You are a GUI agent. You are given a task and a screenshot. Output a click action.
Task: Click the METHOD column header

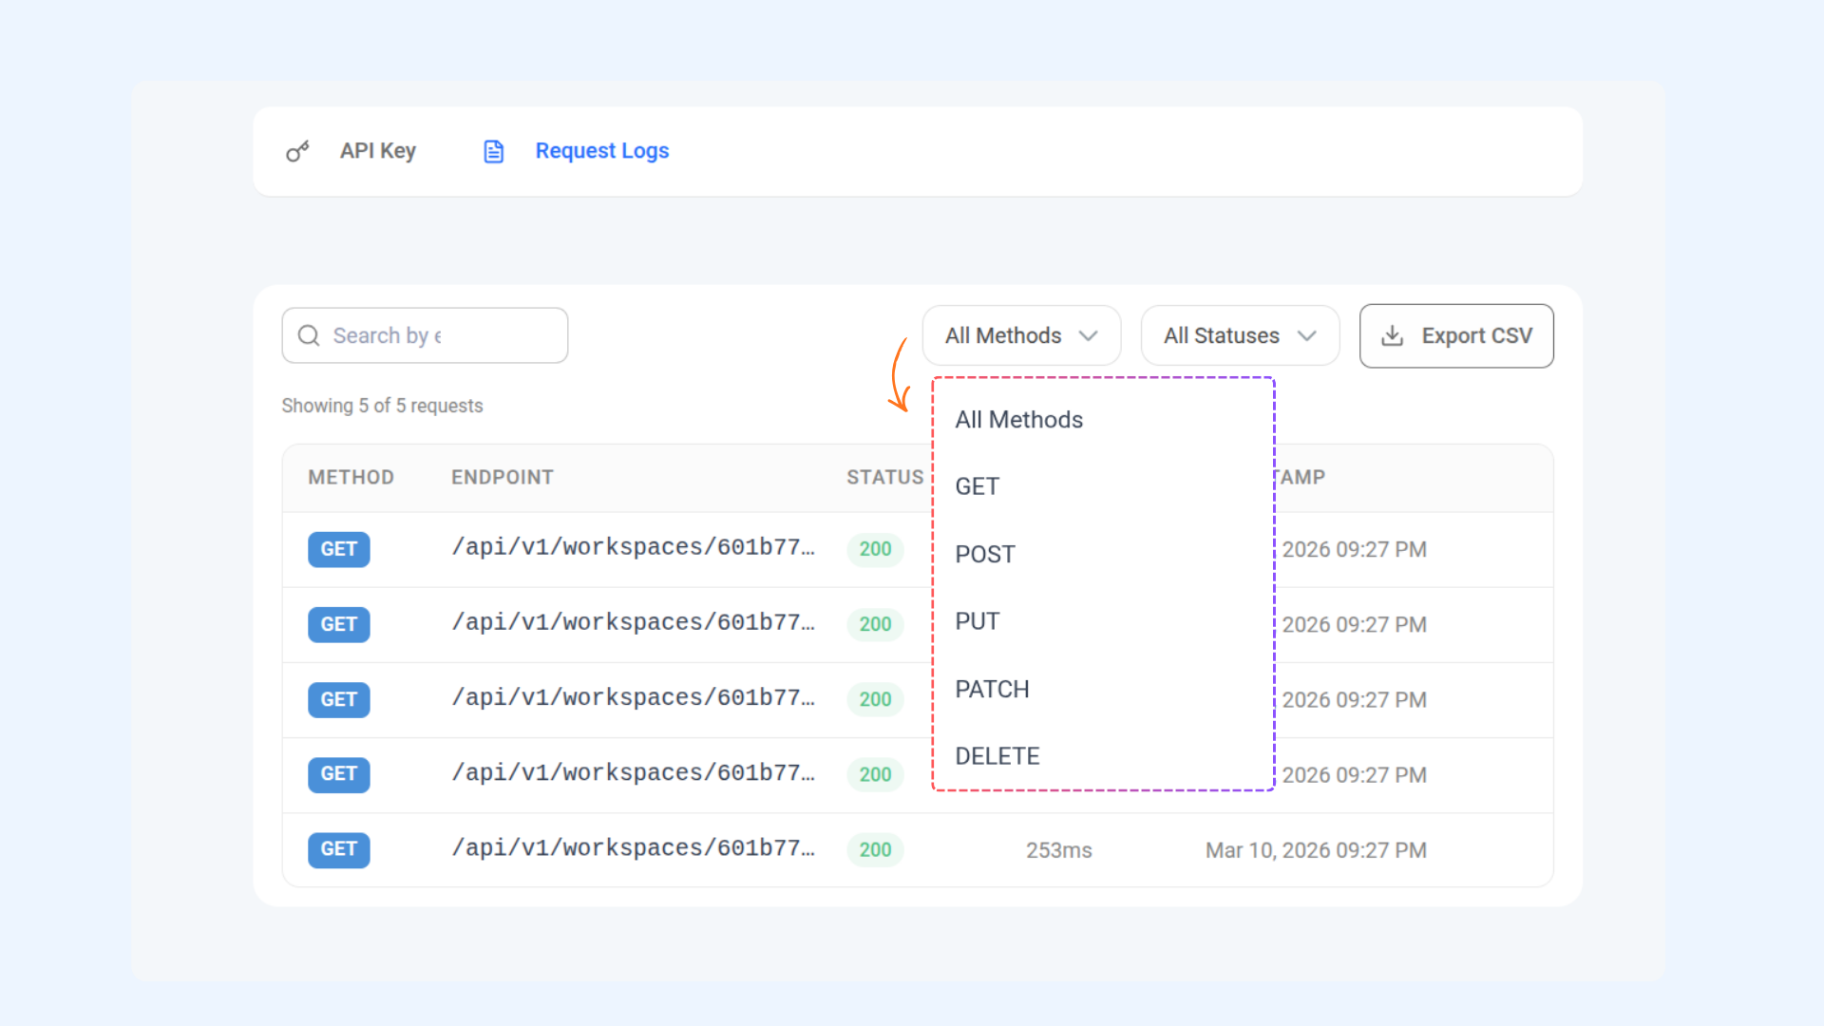[351, 477]
